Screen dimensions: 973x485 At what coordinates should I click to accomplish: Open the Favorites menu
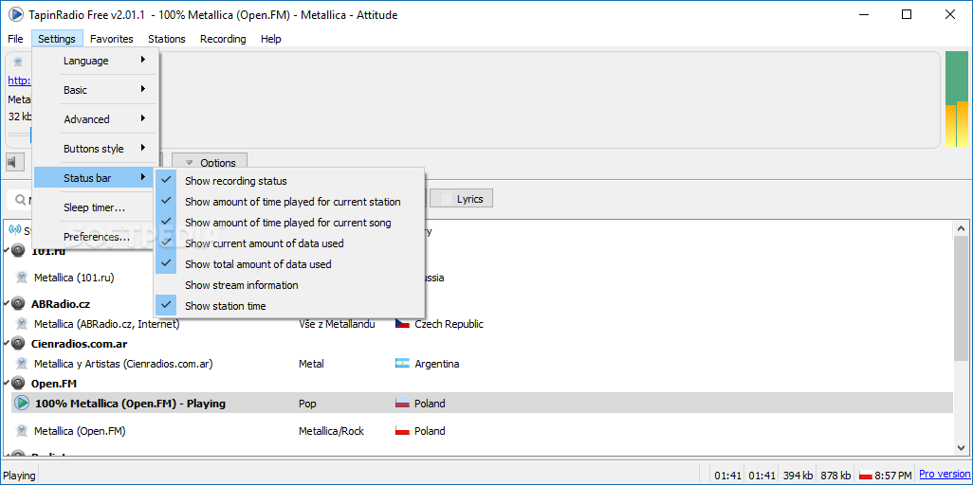112,39
